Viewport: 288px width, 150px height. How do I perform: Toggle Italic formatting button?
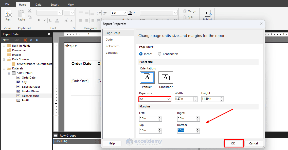(x=45, y=20)
